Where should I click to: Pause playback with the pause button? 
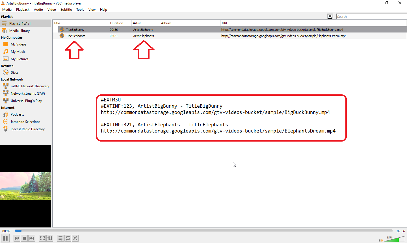[x=5, y=238]
